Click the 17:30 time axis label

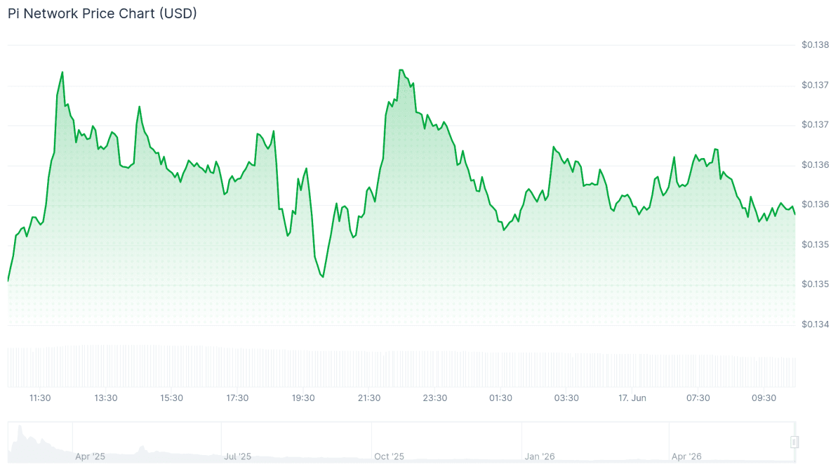237,398
